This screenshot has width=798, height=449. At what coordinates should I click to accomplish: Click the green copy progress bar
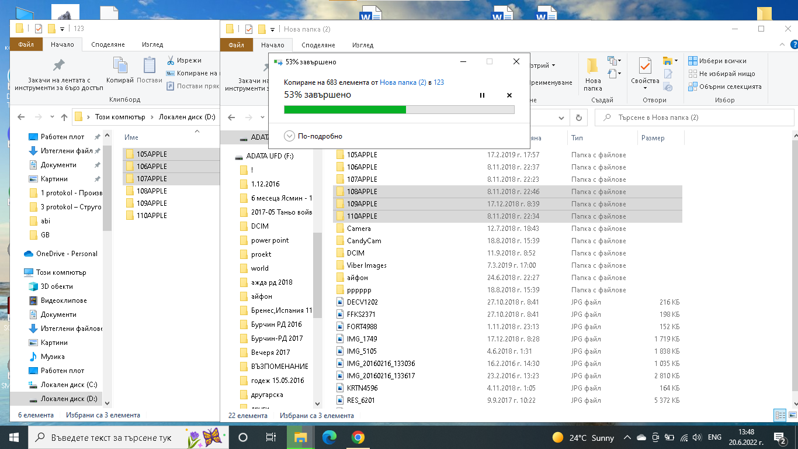(x=399, y=109)
